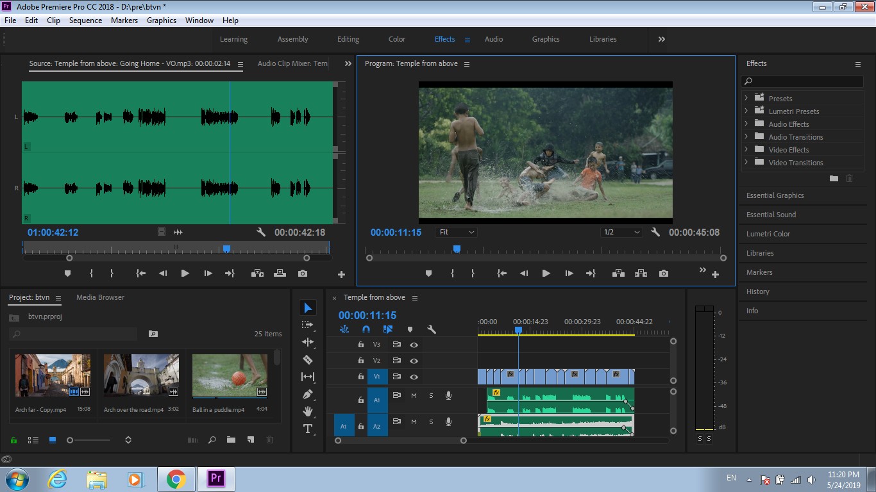This screenshot has height=492, width=876.
Task: Export frame from Source monitor camera icon
Action: [303, 273]
